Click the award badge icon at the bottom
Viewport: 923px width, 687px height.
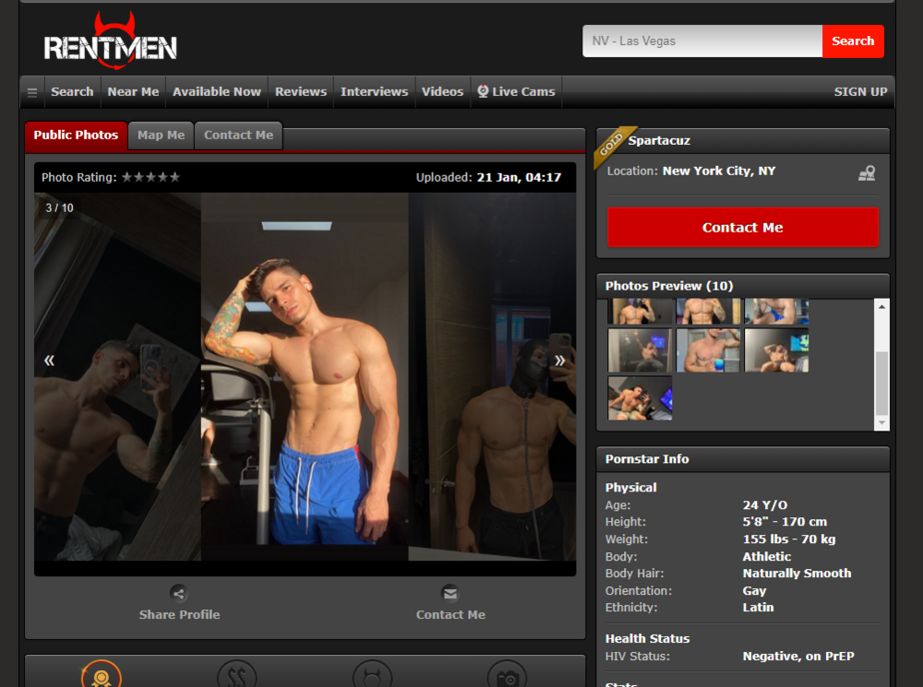(x=102, y=677)
